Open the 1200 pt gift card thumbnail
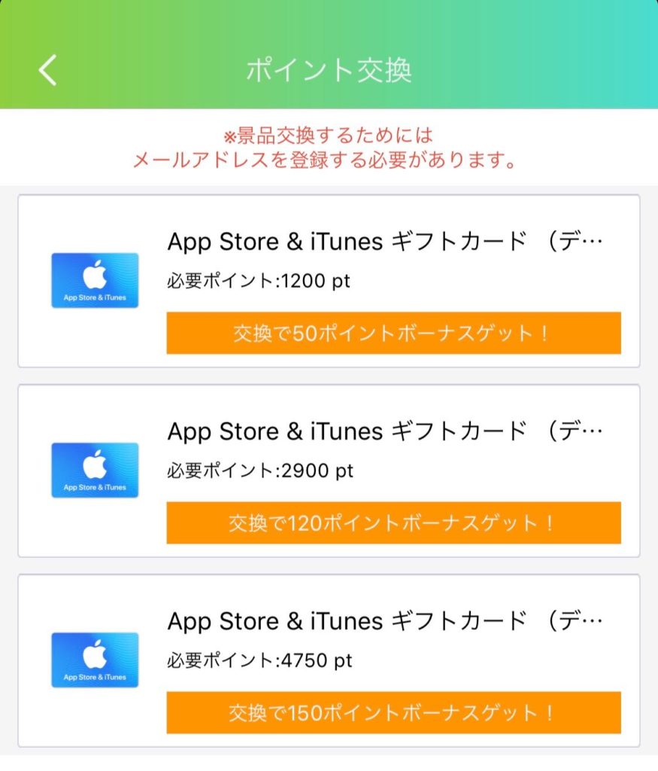The width and height of the screenshot is (658, 771). [x=95, y=280]
